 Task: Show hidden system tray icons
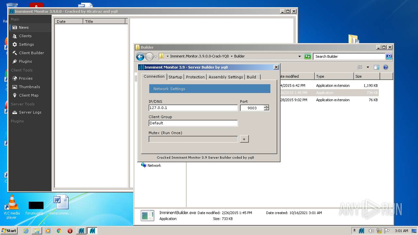pyautogui.click(x=354, y=231)
